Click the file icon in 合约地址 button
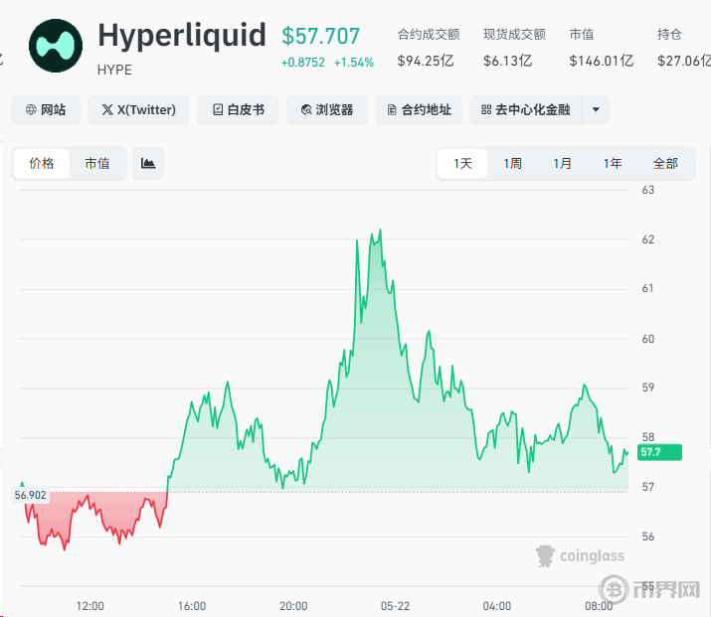This screenshot has height=617, width=711. [392, 109]
